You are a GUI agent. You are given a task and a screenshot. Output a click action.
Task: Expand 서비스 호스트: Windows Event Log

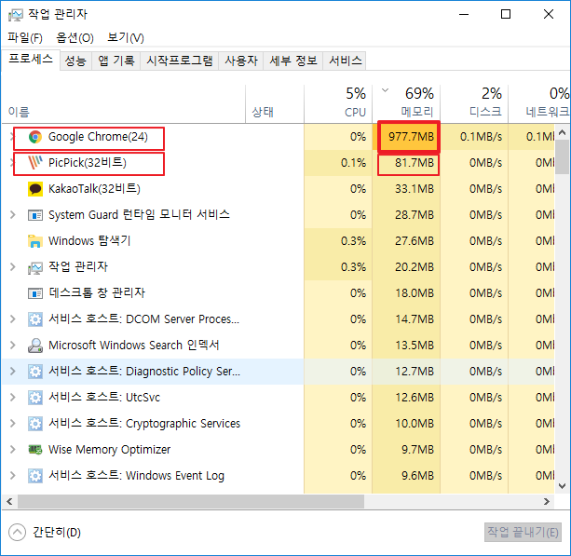tap(13, 476)
